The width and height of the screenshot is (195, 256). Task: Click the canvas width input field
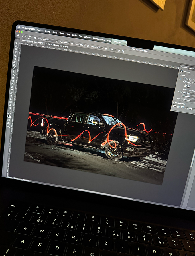coord(188,79)
